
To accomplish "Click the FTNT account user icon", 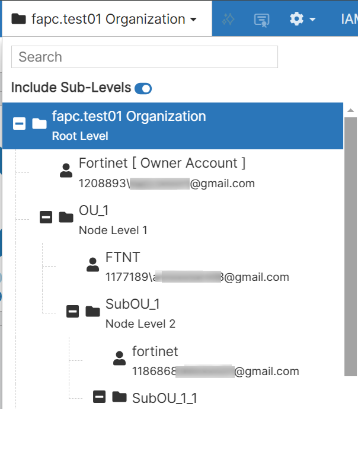I will click(92, 264).
